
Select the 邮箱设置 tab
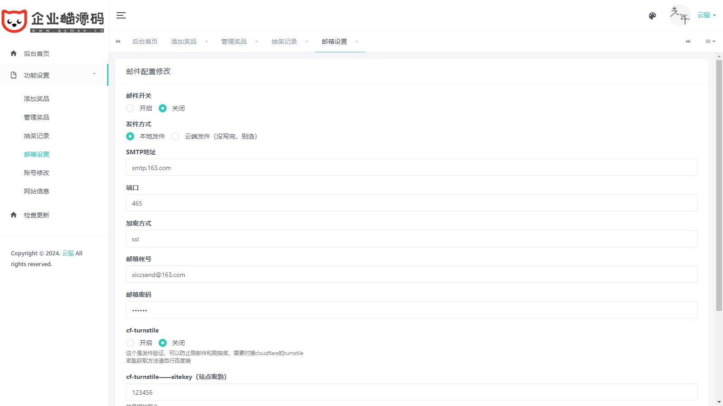[334, 42]
